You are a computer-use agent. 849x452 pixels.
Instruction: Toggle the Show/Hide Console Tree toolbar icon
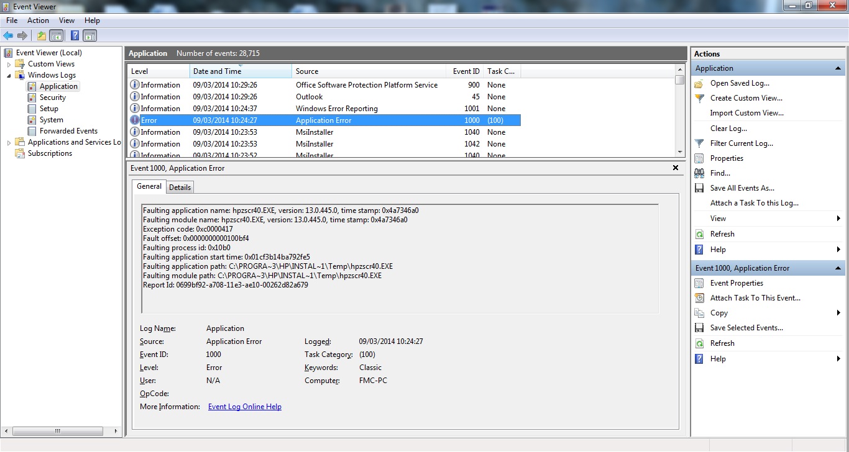[x=56, y=35]
